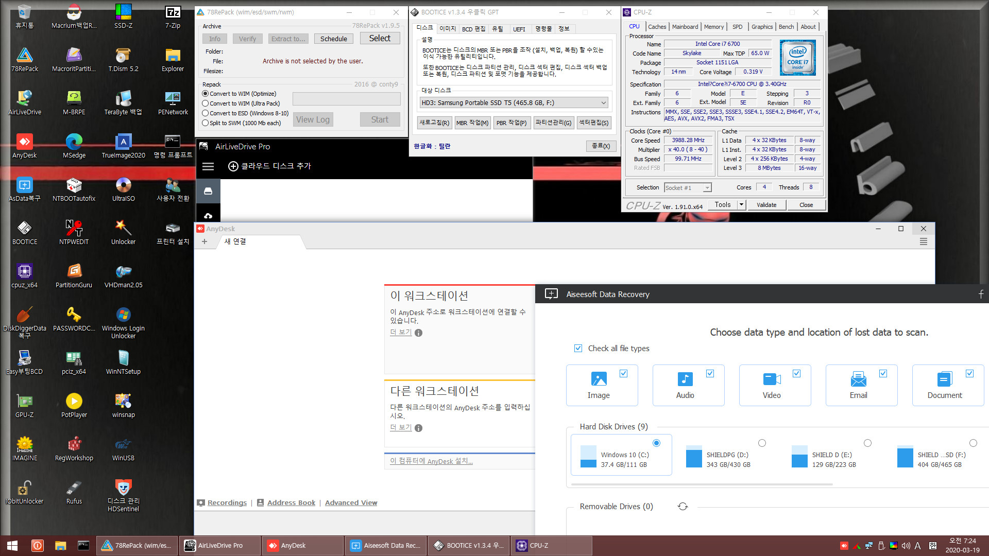
Task: Open the BOOTICE target disk dropdown
Action: pos(514,103)
